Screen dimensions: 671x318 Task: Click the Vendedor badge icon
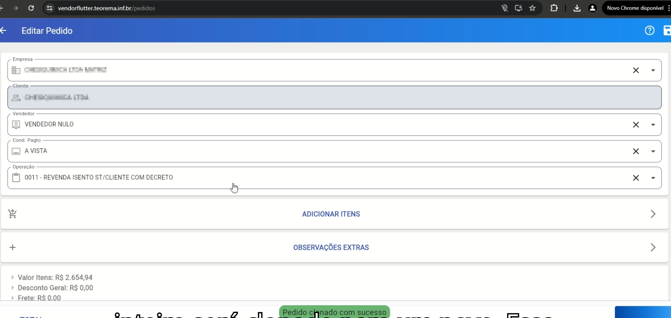tap(16, 124)
